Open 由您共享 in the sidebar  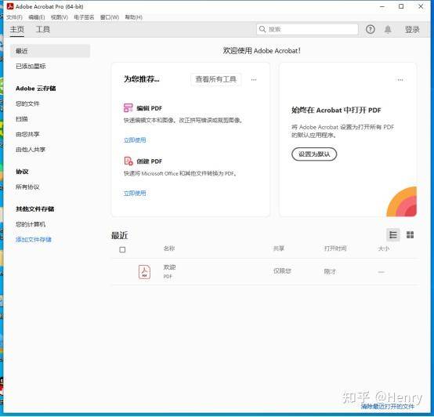27,134
